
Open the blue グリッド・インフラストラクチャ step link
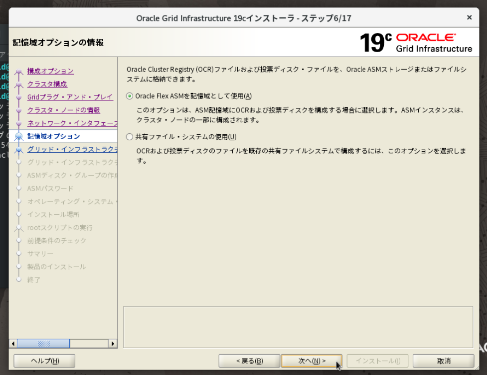(72, 149)
